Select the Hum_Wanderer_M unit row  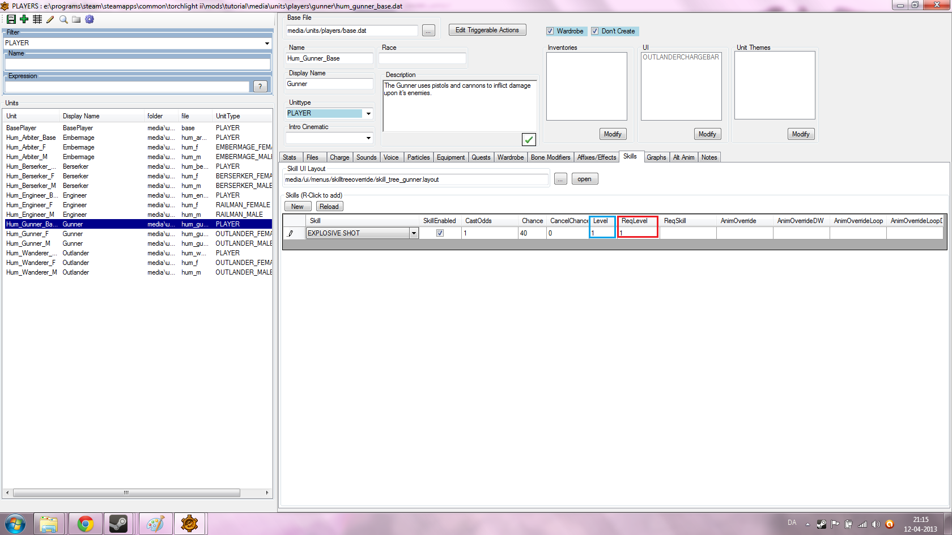(138, 272)
